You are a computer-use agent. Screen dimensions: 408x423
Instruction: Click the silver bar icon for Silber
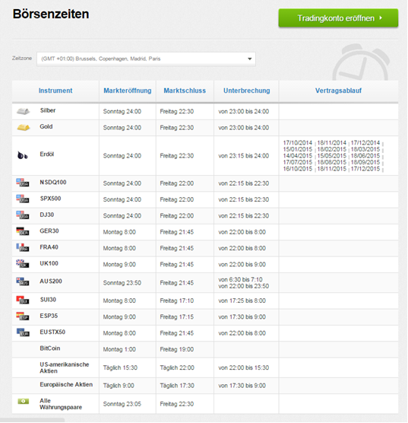(23, 111)
